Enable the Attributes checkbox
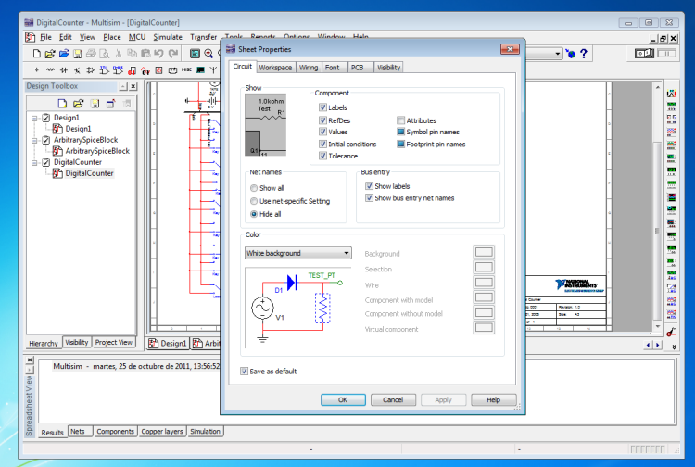 click(x=400, y=120)
